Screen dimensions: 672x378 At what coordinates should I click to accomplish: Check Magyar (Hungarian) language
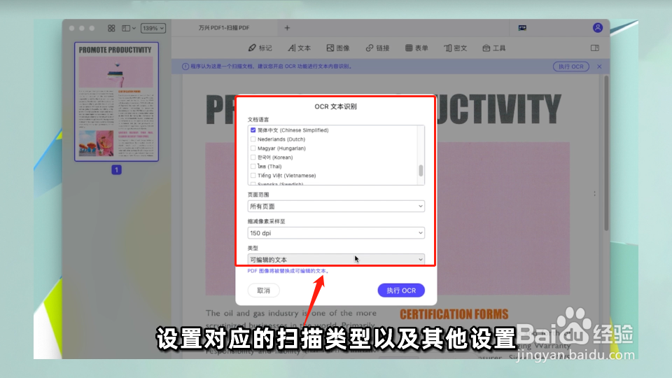[x=253, y=148]
